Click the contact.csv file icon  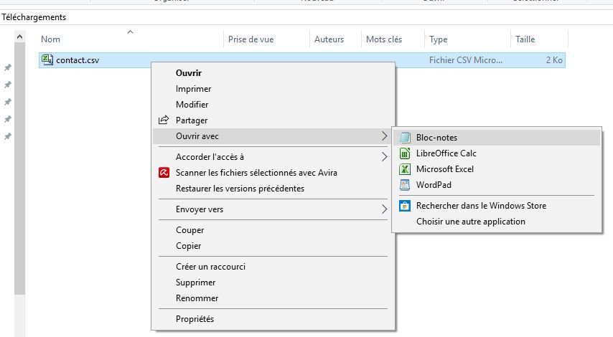pos(47,60)
